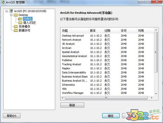
Task: Click the vertical scrollbar thumb
Action: tap(156, 52)
